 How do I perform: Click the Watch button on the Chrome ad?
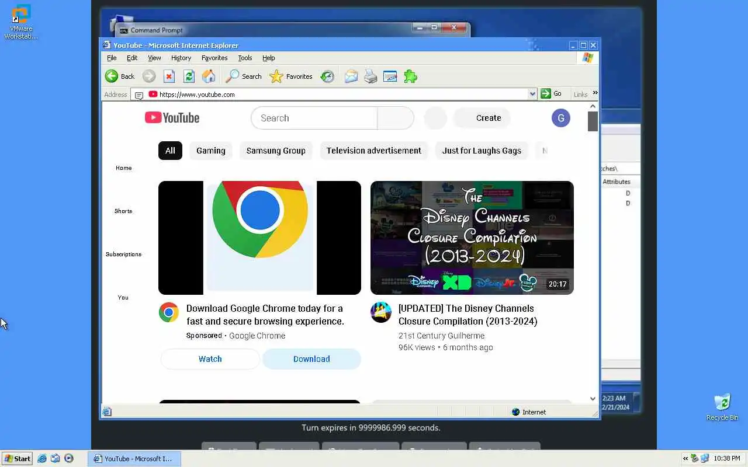[x=210, y=359]
